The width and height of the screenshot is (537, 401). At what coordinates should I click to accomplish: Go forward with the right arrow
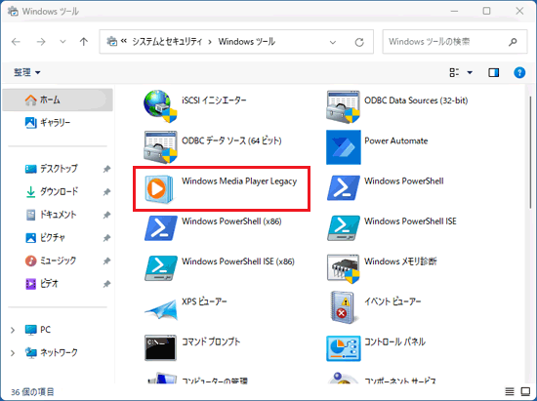coord(41,42)
